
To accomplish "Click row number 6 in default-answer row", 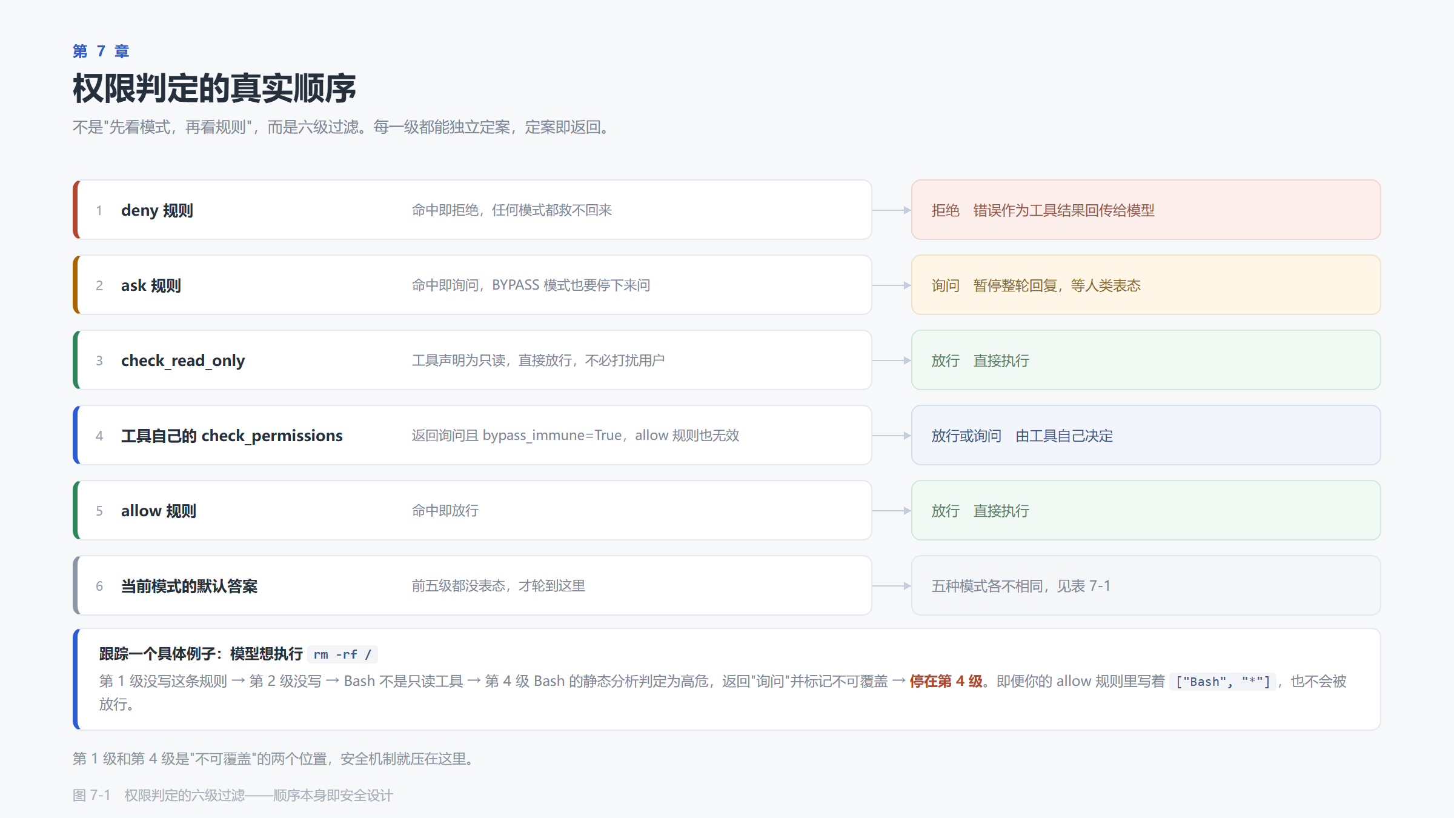I will 99,586.
